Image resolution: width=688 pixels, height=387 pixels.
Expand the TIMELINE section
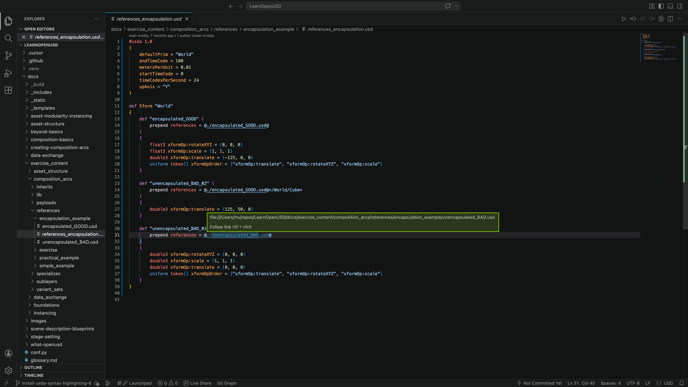coord(61,376)
